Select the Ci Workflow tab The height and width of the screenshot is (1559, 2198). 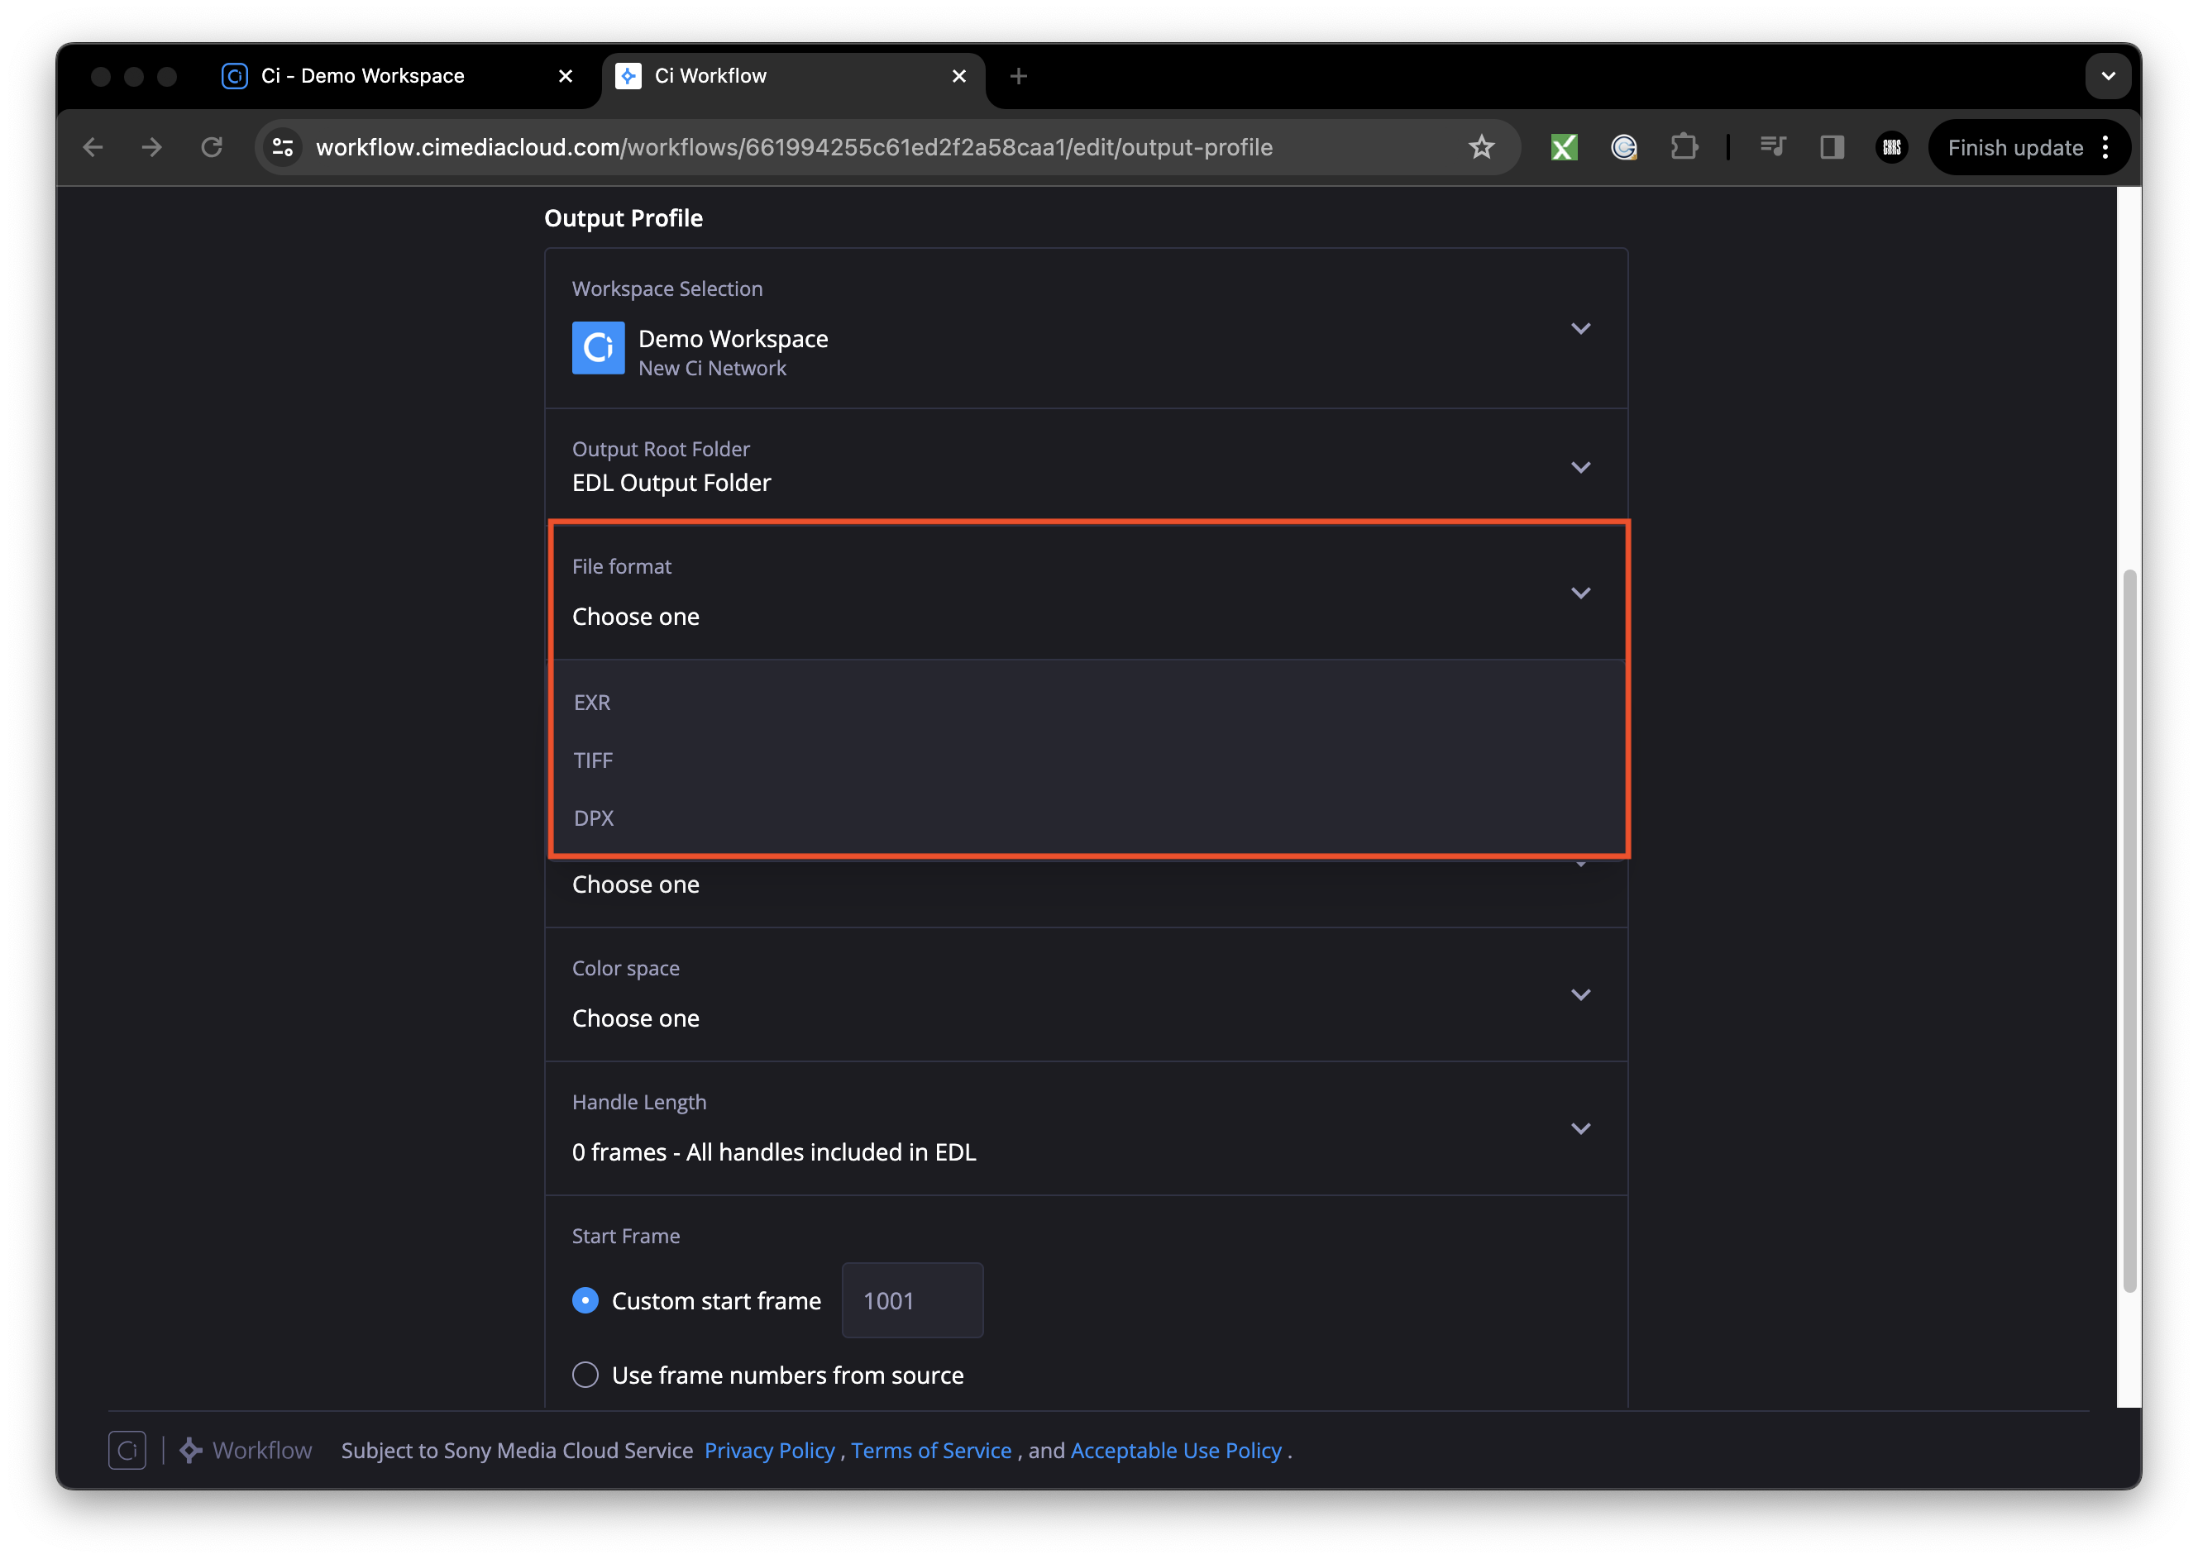[x=791, y=76]
